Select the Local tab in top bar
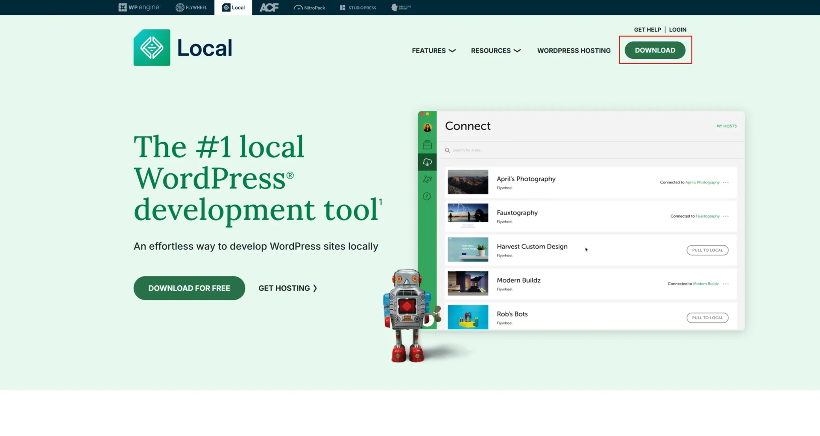The width and height of the screenshot is (820, 436). coord(233,7)
